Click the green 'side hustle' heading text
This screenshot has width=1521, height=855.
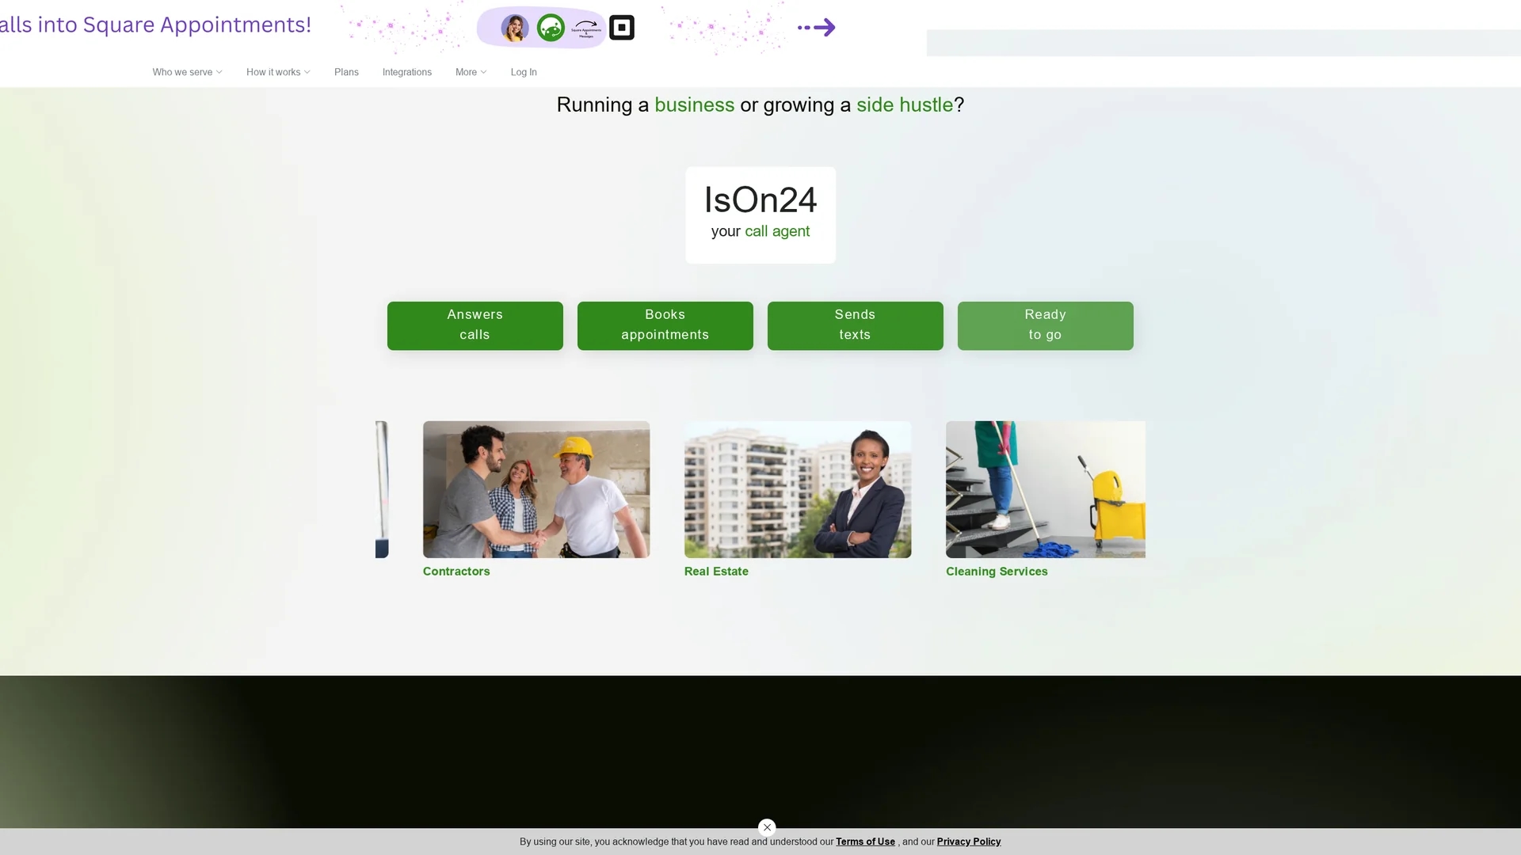coord(905,105)
